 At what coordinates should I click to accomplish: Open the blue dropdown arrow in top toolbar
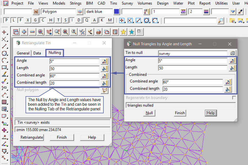(x=233, y=11)
